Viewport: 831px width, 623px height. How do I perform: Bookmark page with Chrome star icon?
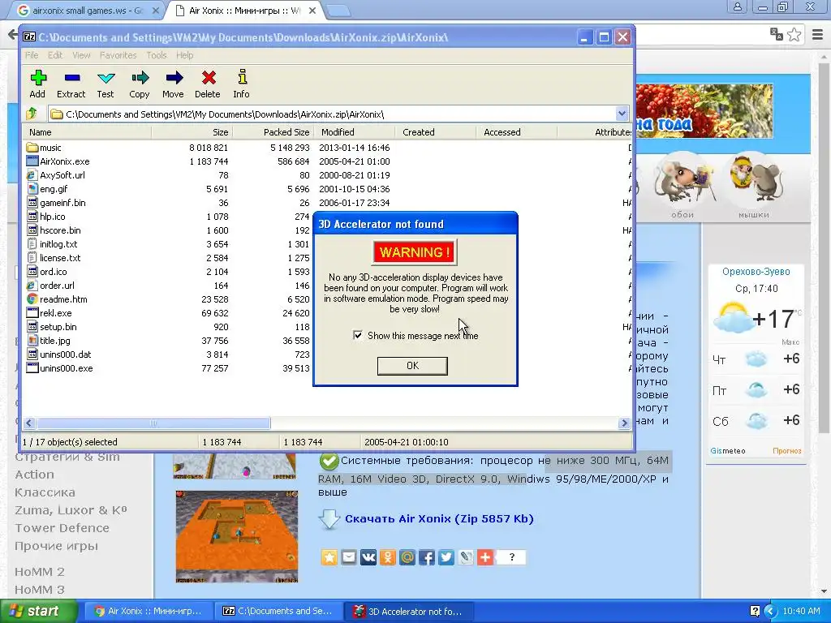click(x=794, y=35)
